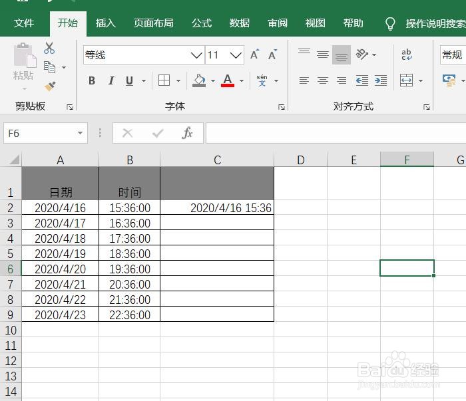Click the 操作说明搜索 search box
The width and height of the screenshot is (466, 401).
pos(435,23)
